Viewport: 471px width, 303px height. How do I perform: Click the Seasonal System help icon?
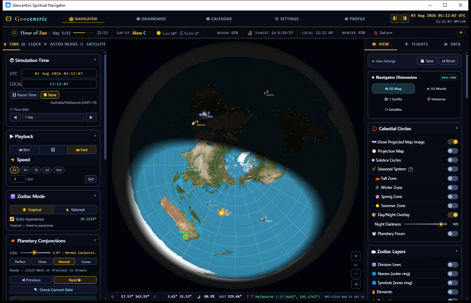(x=410, y=169)
